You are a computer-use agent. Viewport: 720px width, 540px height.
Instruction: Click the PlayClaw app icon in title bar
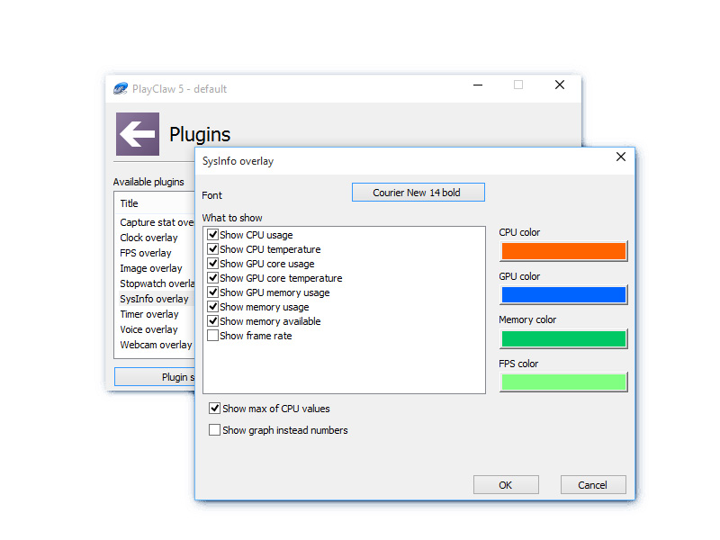click(121, 88)
